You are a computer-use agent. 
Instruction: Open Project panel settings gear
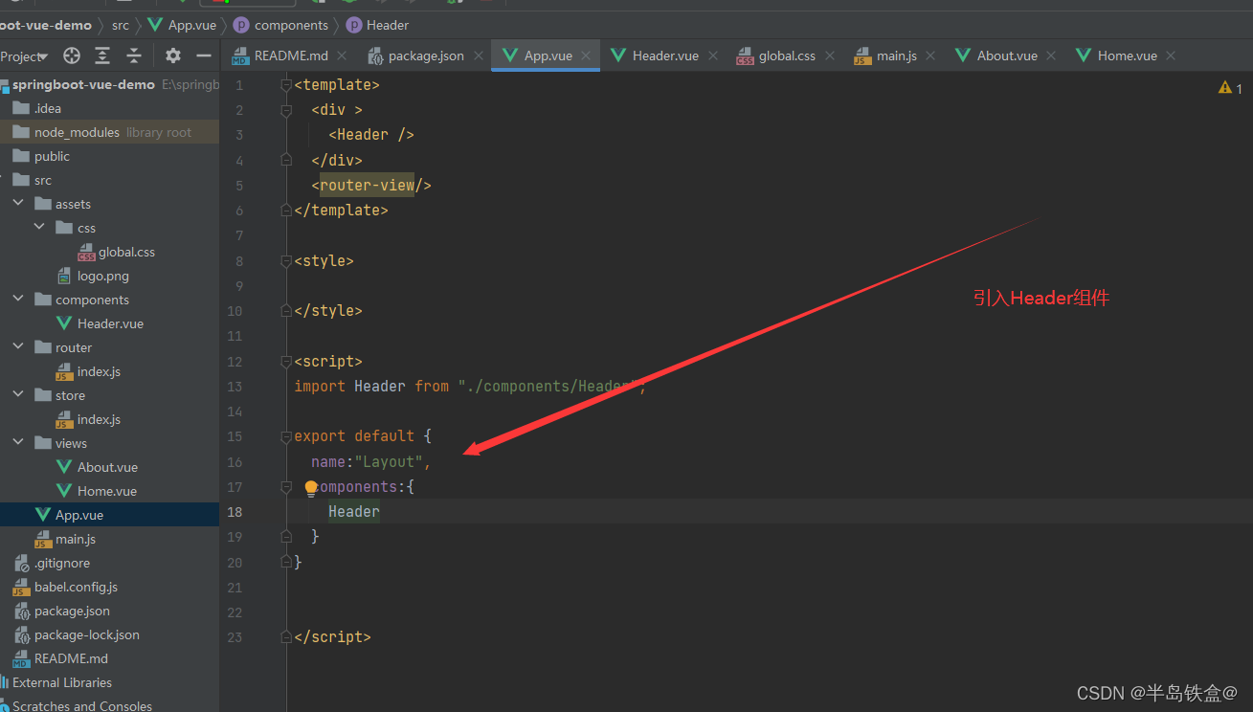pos(172,56)
